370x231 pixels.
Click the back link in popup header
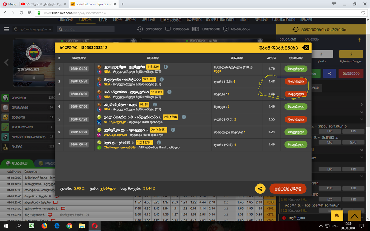tap(279, 48)
